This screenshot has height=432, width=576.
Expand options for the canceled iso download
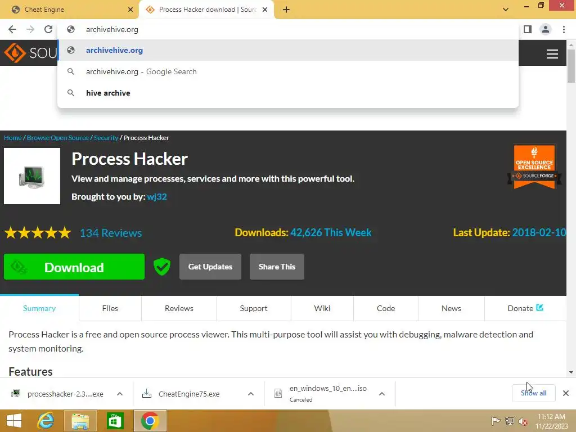point(382,394)
